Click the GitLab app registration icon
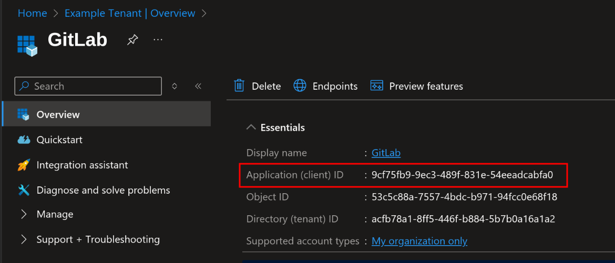This screenshot has width=615, height=263. [27, 45]
